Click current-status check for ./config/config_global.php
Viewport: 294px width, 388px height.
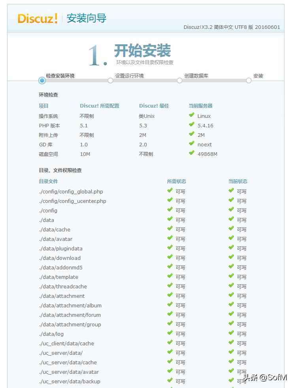(x=231, y=190)
